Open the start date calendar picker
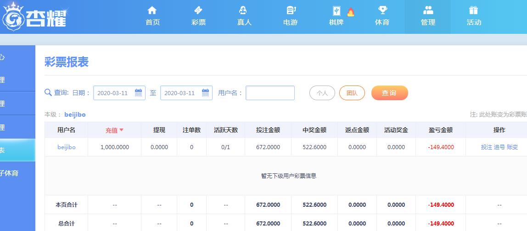Screen dimensions: 527x231 click(x=138, y=93)
